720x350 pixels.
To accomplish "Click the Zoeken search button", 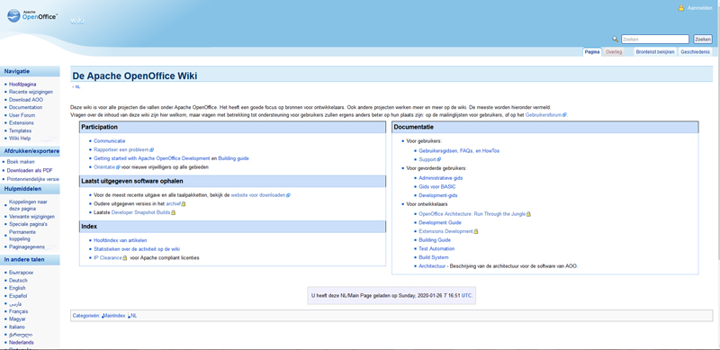I will coord(703,40).
